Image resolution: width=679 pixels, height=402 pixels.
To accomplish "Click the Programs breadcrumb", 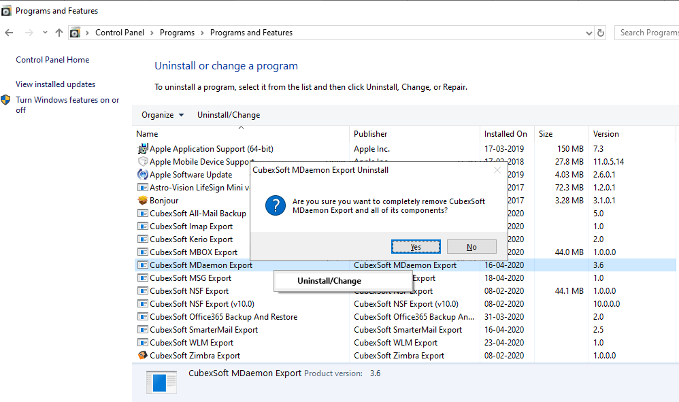I will tap(177, 33).
